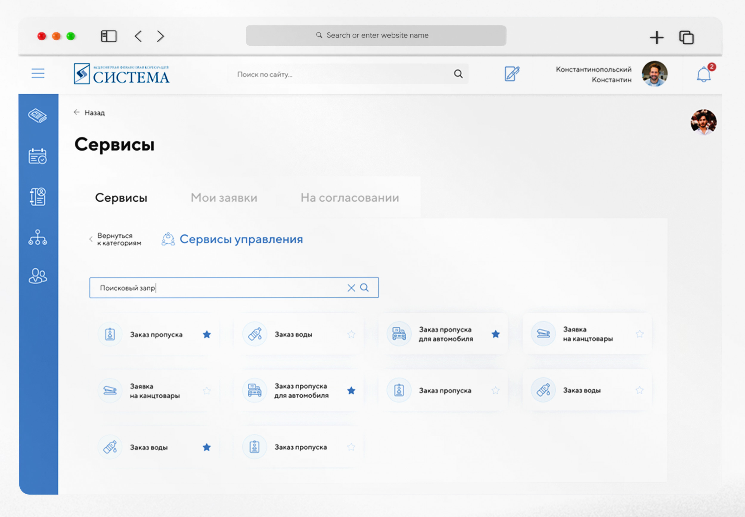Clear the service search field with X
The image size is (745, 517).
(x=351, y=288)
